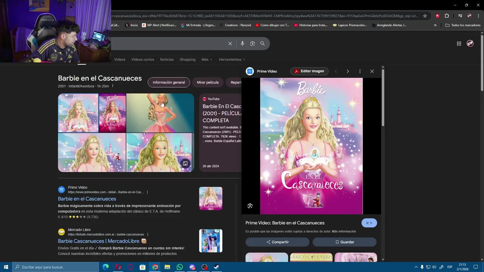This screenshot has width=484, height=272.
Task: Open the Google apps grid
Action: pos(459,43)
